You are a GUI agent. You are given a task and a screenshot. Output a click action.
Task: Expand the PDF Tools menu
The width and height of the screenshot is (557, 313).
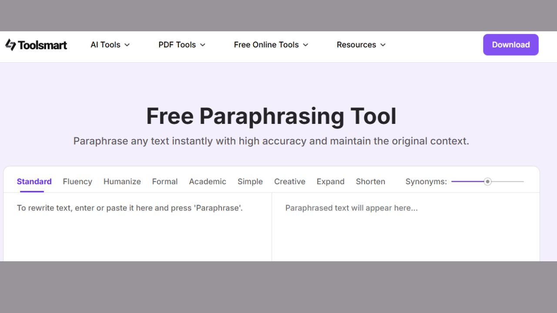click(x=177, y=44)
